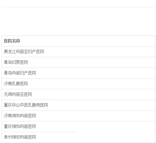Screen dimensions: 156x143
Task: Click the word 济南 in the 坤如玛丽医院 row
Action: 8,116
